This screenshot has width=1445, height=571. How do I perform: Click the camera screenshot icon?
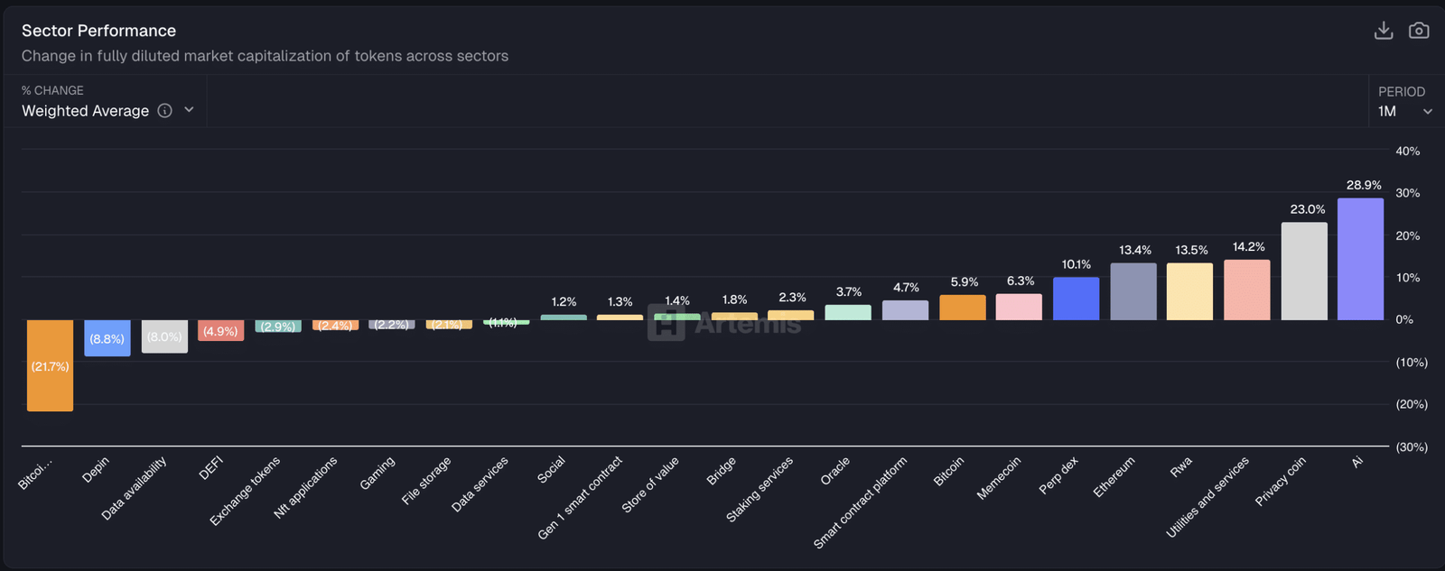[x=1419, y=31]
